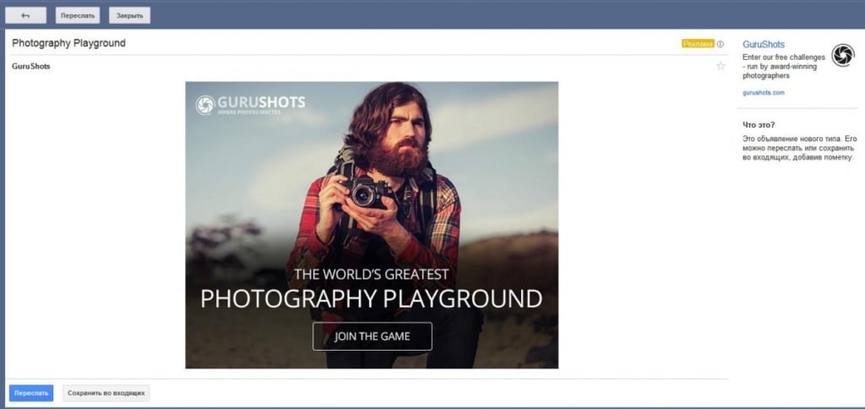
Task: Click the 'Enter our free challenges' ad description
Action: 783,66
